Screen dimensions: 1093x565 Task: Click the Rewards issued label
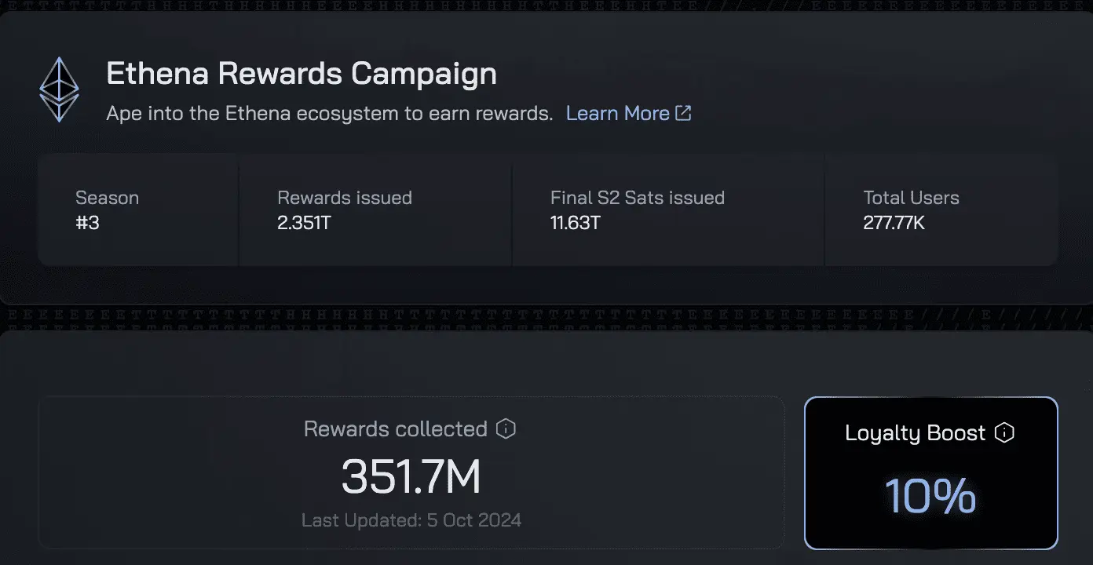(345, 198)
